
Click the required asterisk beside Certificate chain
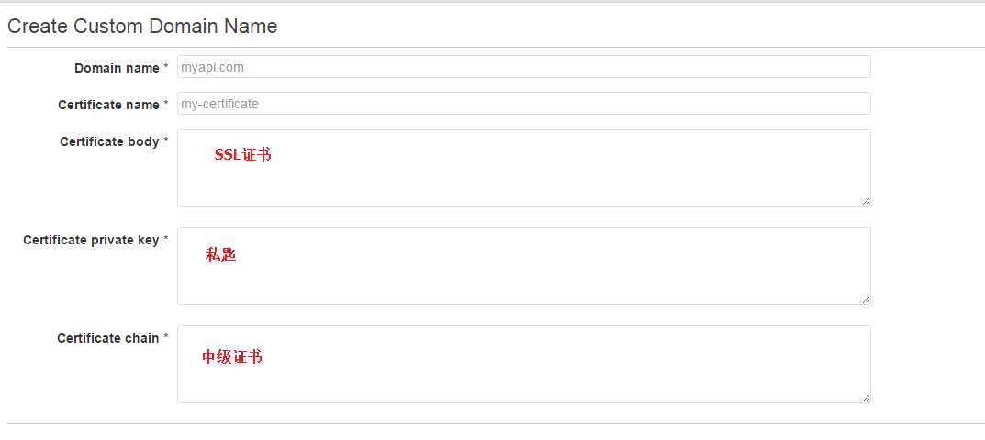point(166,336)
